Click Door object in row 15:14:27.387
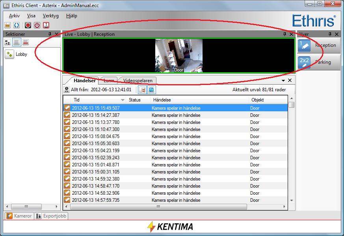 coord(255,115)
